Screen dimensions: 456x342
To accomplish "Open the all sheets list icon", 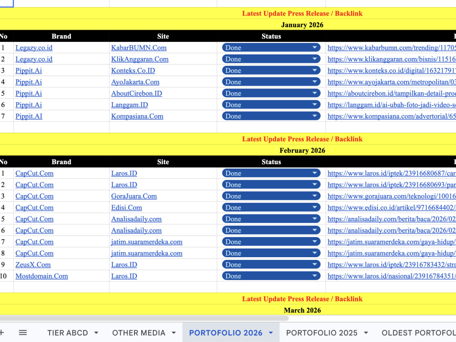I will [23, 332].
